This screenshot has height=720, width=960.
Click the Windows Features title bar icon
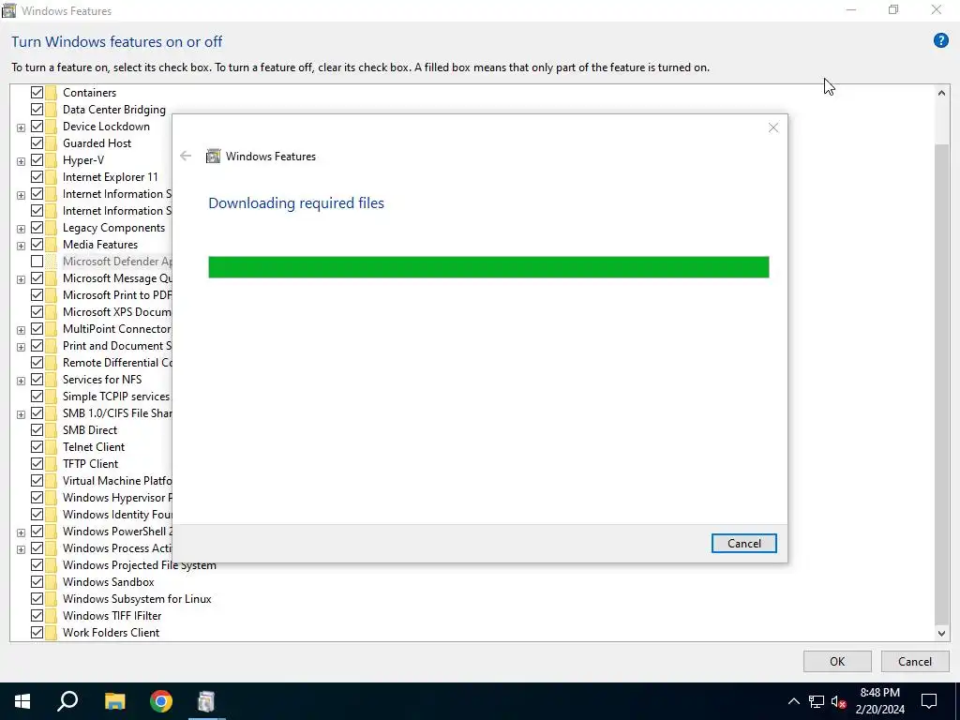(x=8, y=10)
